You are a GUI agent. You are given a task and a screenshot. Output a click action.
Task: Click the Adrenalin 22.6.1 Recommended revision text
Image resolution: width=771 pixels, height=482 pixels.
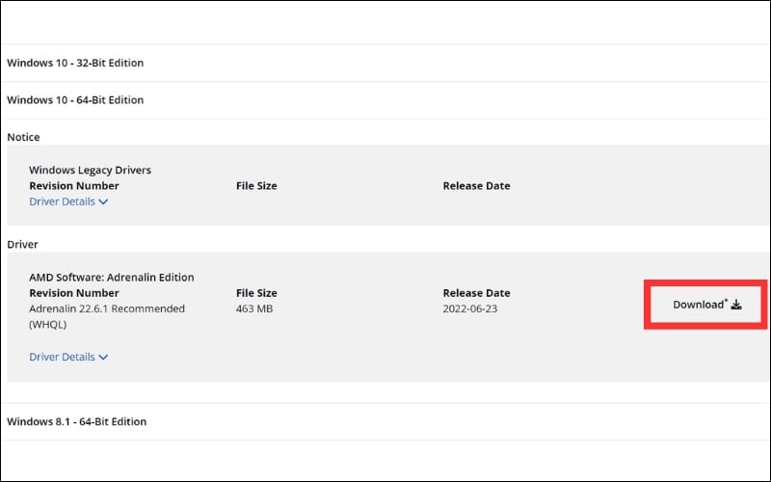pos(106,308)
